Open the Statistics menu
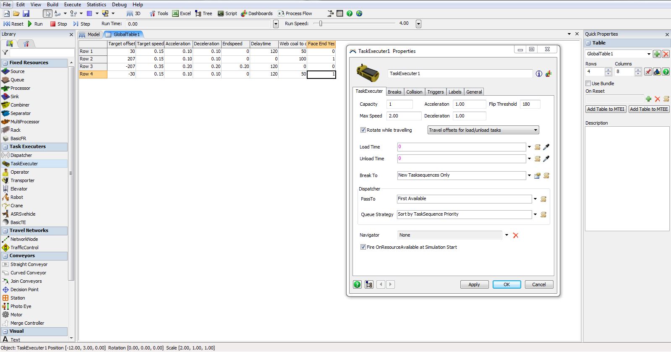The image size is (671, 352). tap(96, 5)
